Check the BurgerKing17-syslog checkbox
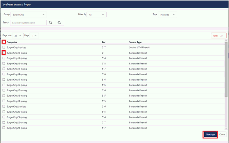Image resolution: width=229 pixels, height=143 pixels. pyautogui.click(x=4, y=90)
